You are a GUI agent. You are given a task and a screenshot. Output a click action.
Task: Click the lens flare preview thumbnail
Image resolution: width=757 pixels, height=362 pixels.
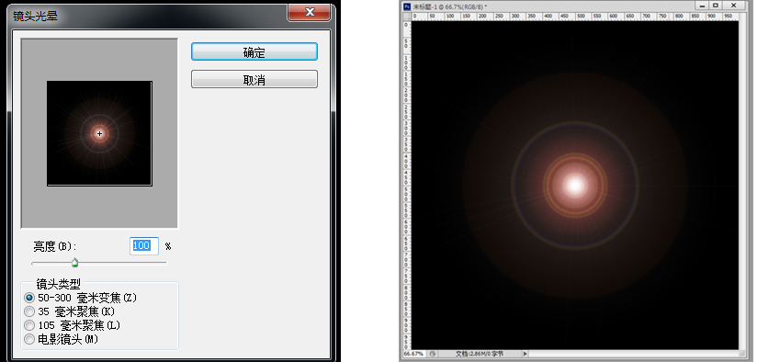[99, 133]
